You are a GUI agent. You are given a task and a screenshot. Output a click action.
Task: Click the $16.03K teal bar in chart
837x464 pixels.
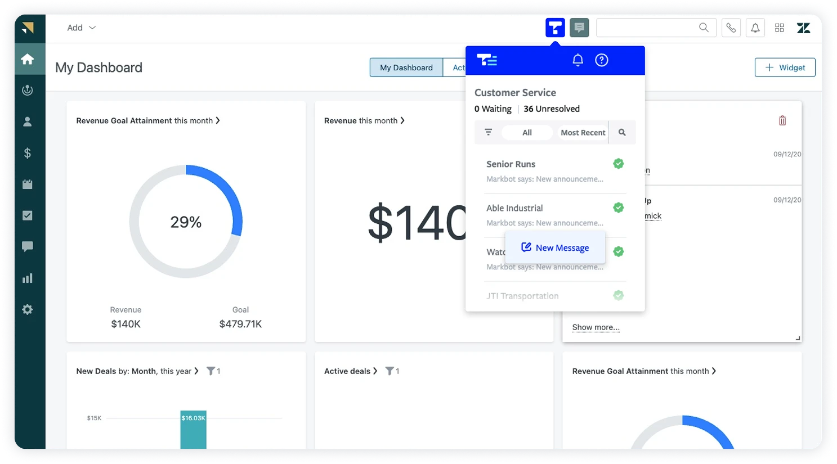click(193, 430)
